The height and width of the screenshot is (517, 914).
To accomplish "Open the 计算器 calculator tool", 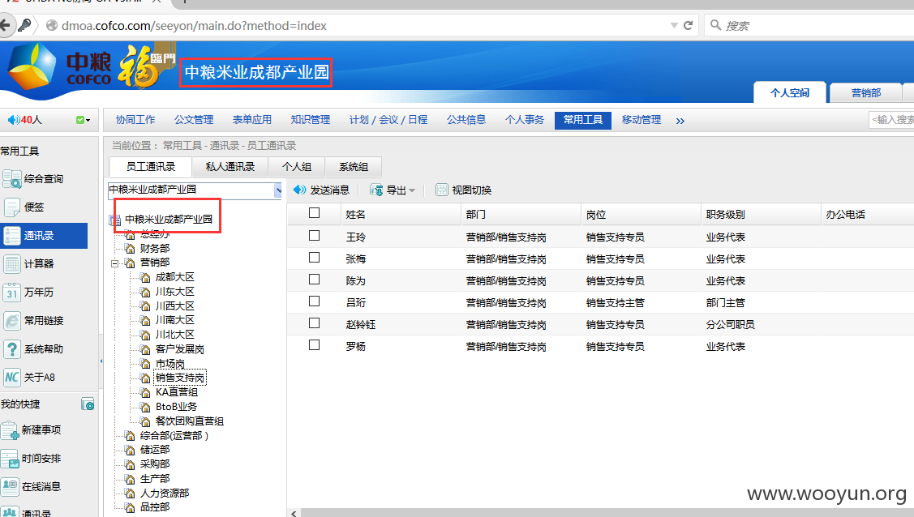I will [28, 263].
